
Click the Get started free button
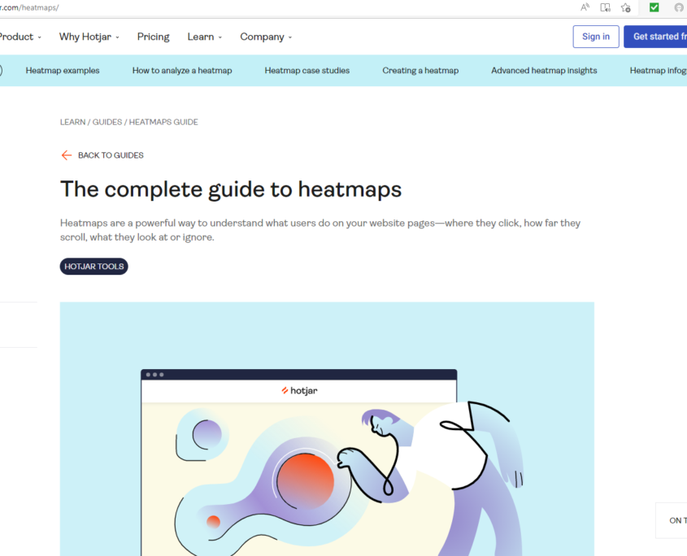click(x=655, y=37)
